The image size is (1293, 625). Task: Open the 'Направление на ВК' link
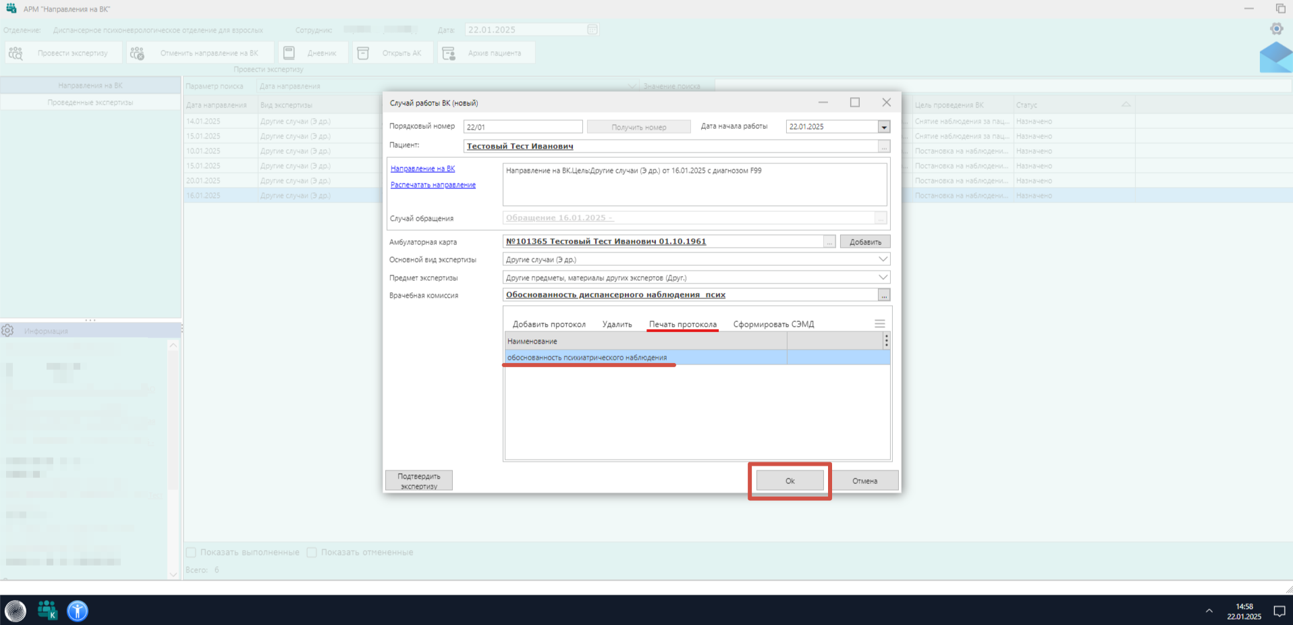pos(422,169)
